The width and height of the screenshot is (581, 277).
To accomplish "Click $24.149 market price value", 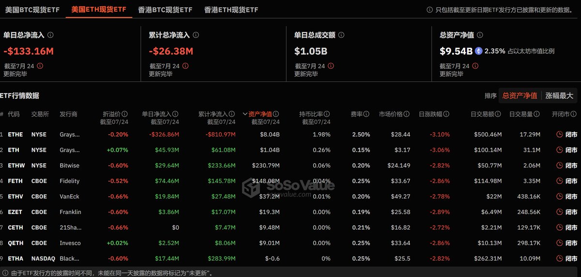I will click(x=399, y=165).
